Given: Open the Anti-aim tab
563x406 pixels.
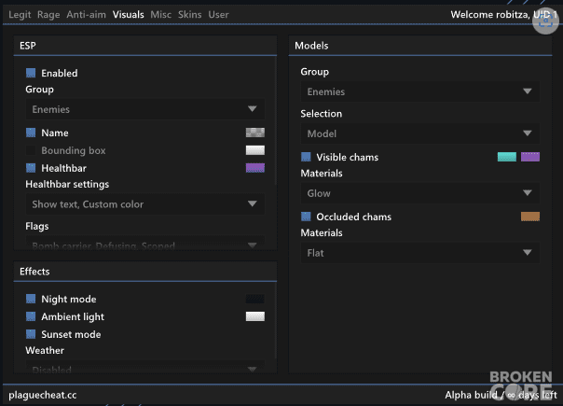Looking at the screenshot, I should click(x=86, y=15).
